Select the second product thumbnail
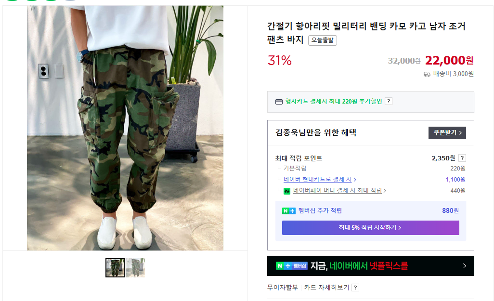 pyautogui.click(x=135, y=268)
